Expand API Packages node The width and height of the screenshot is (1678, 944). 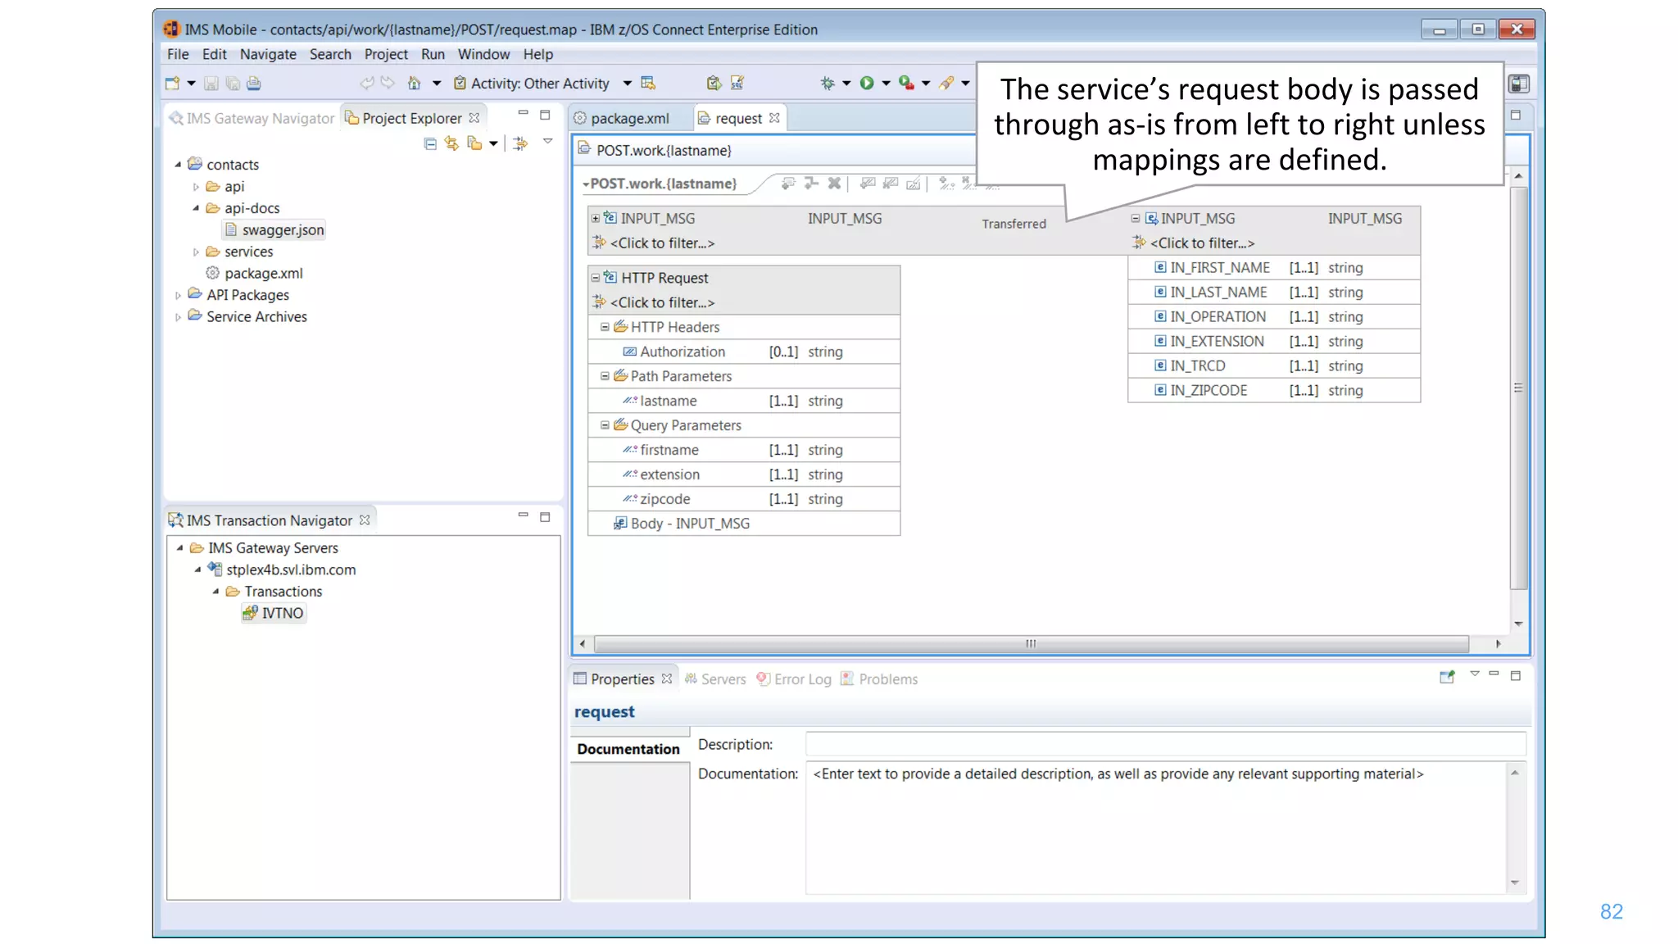point(178,295)
